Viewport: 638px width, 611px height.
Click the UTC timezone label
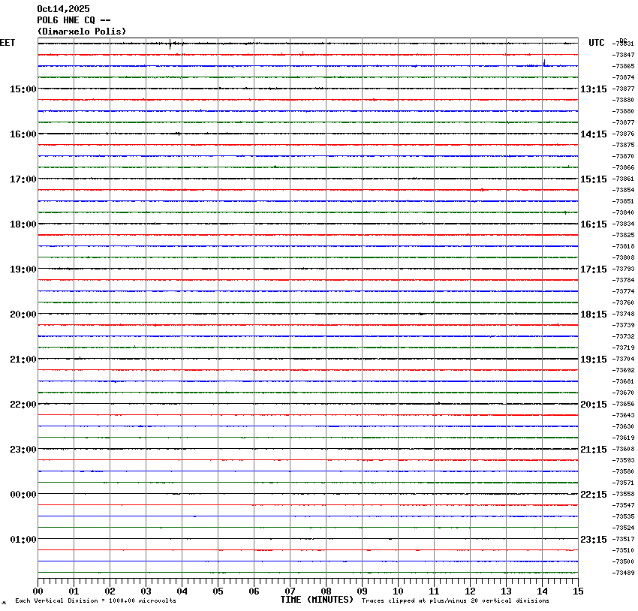pos(597,43)
